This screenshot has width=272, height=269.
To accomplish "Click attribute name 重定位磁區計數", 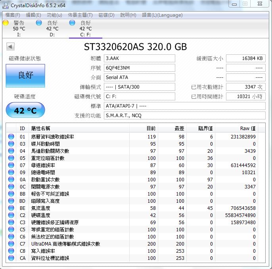I will 48,158.
